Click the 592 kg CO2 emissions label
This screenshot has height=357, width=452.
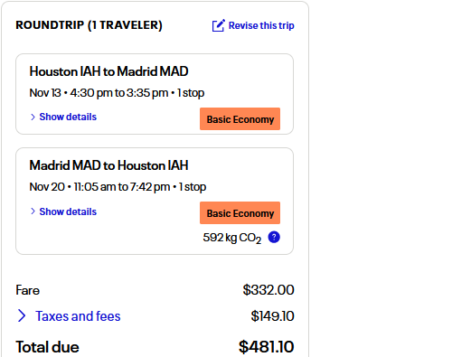coord(231,238)
